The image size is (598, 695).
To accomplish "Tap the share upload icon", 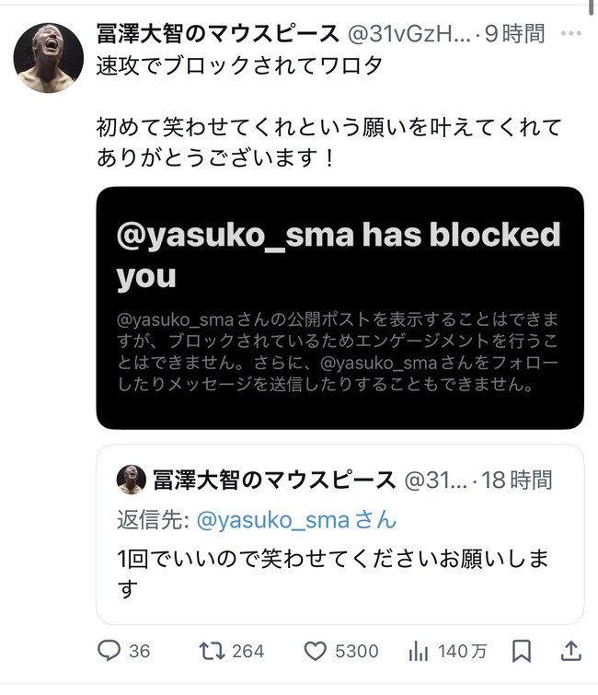I will 570,651.
